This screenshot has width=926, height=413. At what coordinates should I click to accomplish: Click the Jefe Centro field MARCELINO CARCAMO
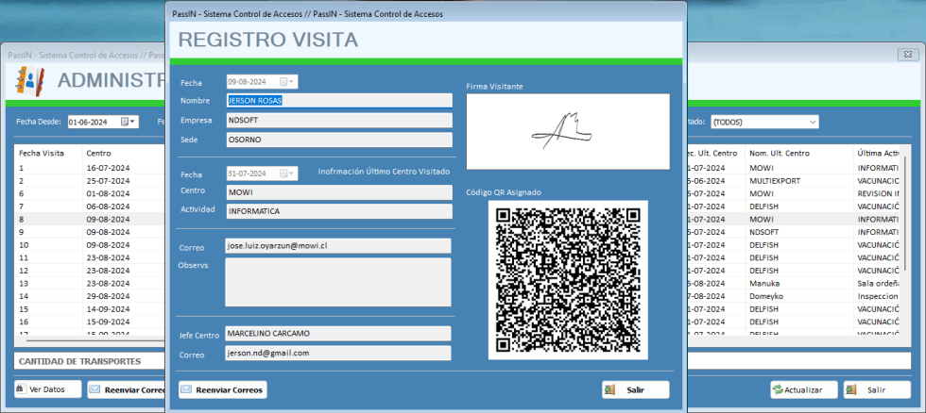338,334
